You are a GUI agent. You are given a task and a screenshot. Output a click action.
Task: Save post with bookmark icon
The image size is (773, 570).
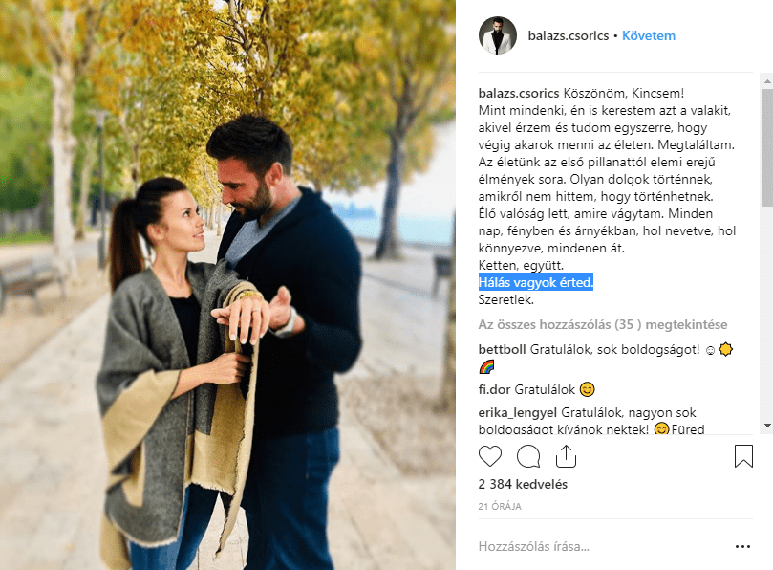click(743, 456)
